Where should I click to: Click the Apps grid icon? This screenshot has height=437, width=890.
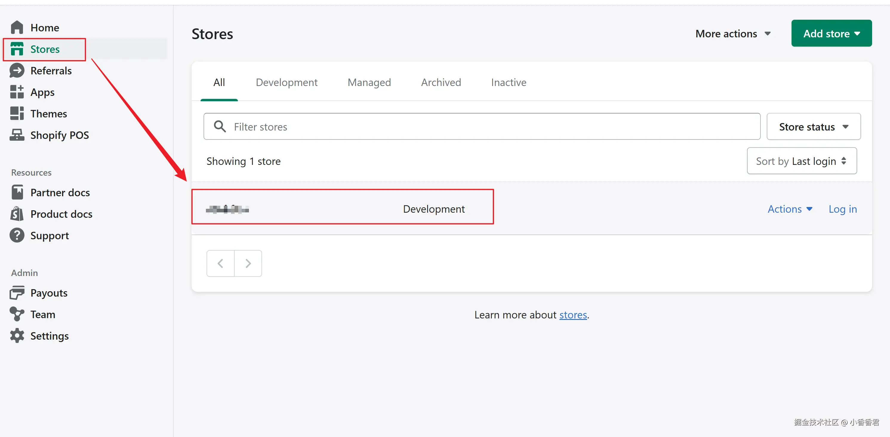pyautogui.click(x=17, y=92)
